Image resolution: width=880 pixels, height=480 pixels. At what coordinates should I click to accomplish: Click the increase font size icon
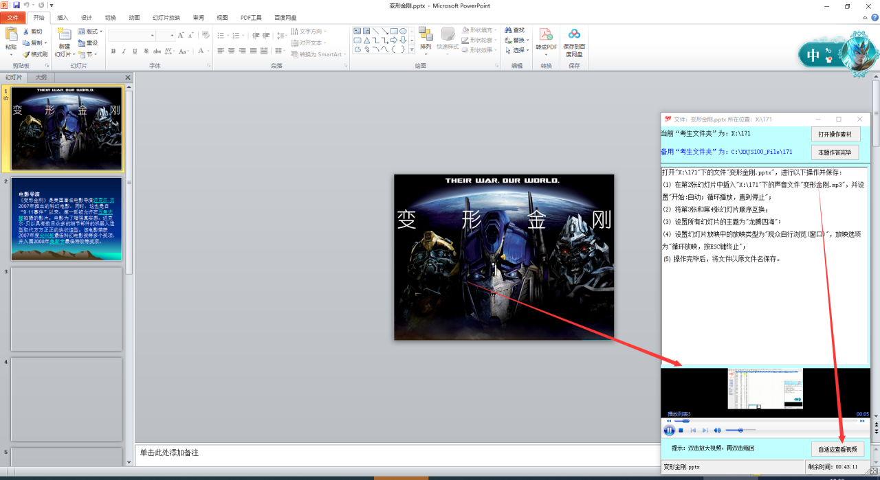(x=181, y=35)
